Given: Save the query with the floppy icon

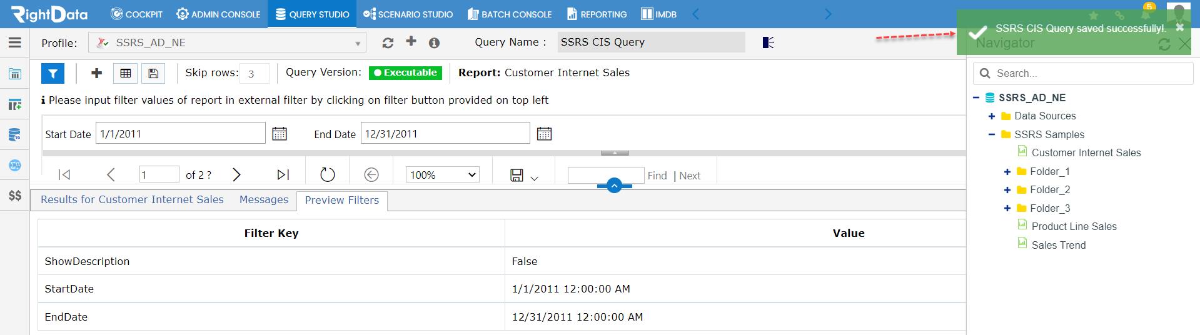Looking at the screenshot, I should pyautogui.click(x=153, y=74).
